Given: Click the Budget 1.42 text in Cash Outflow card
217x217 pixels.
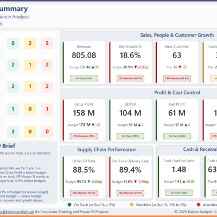Looking at the screenshot, I should [x=173, y=181].
